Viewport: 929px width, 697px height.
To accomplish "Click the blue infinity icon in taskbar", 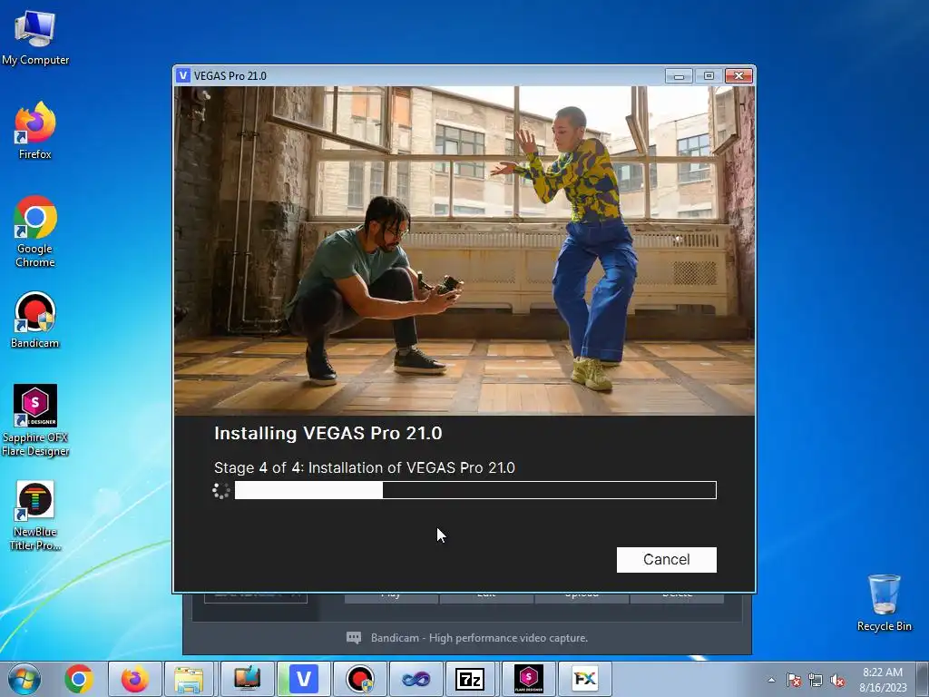I will coord(416,679).
